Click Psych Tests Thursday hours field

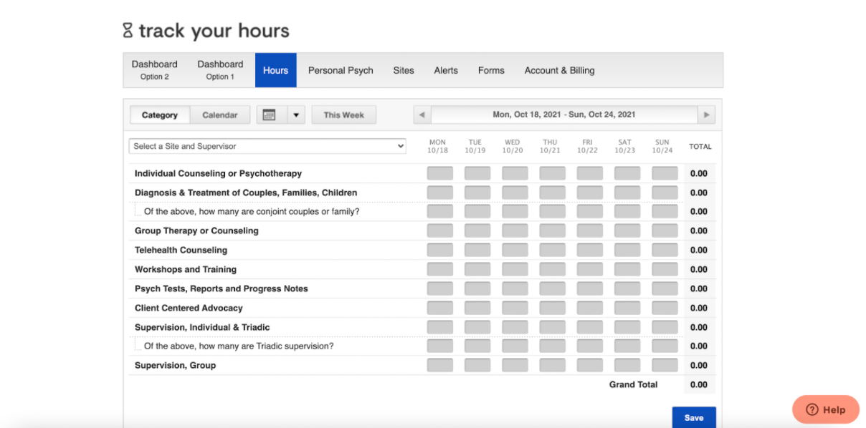[x=552, y=288]
